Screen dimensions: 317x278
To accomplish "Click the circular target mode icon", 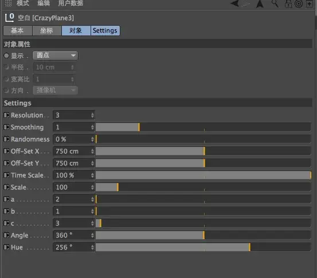I will tap(299, 3).
